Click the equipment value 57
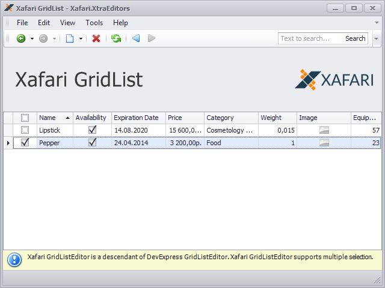385x288 pixels. pos(366,130)
